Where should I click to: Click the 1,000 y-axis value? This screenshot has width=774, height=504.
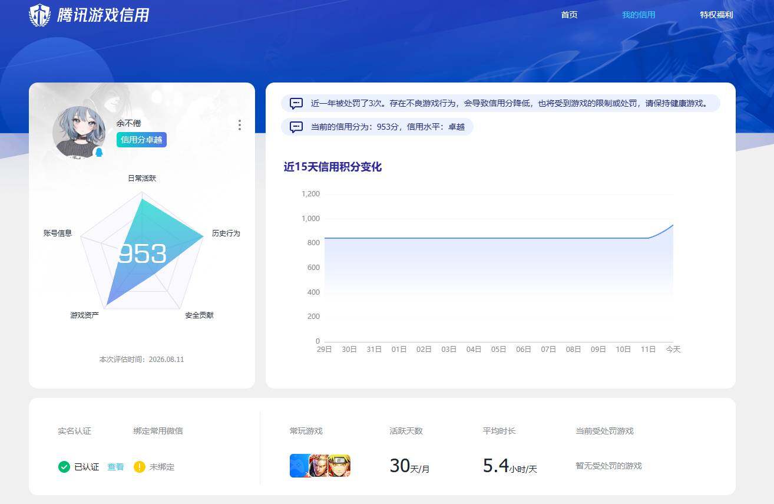tap(310, 219)
